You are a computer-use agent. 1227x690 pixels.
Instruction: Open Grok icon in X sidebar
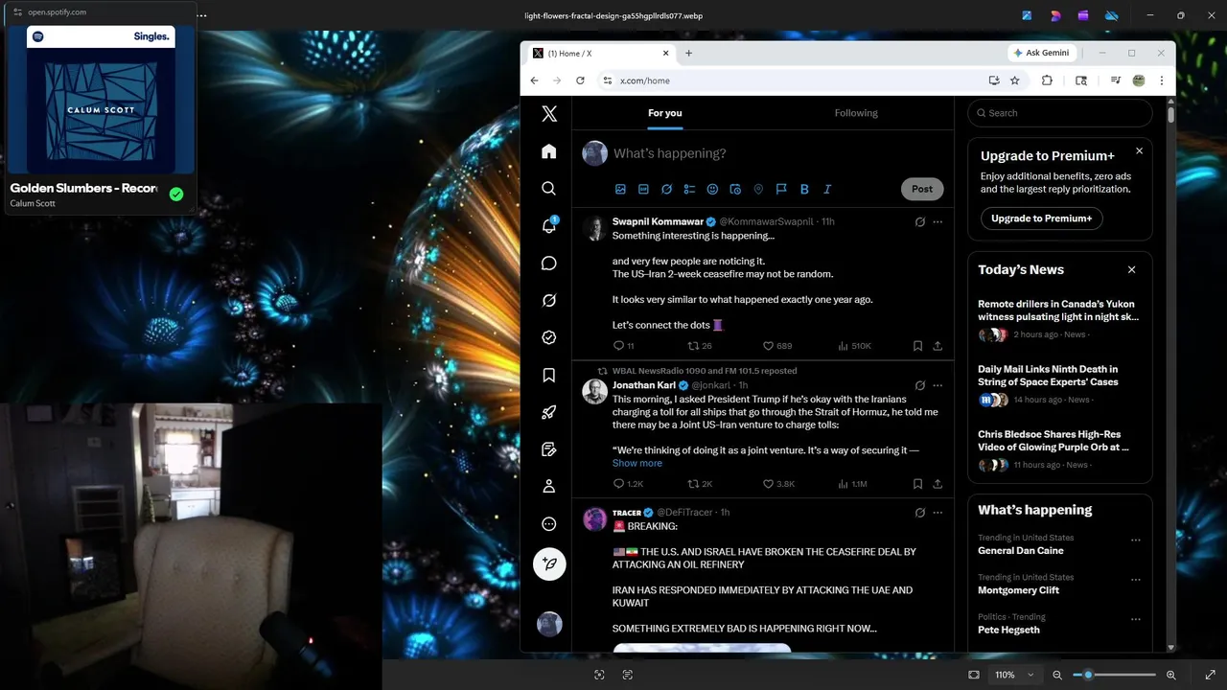549,301
